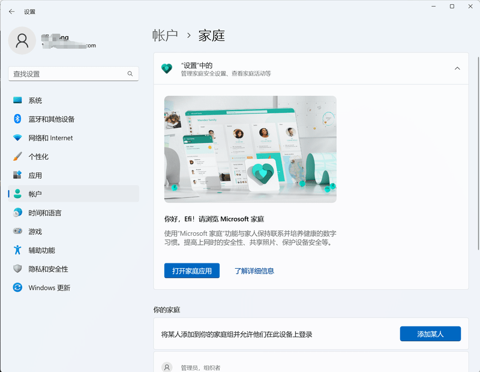This screenshot has height=372, width=480.
Task: Open the 了解详细信息 link
Action: point(254,271)
